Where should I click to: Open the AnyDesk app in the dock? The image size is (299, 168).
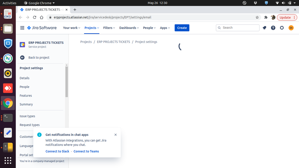pos(8,88)
